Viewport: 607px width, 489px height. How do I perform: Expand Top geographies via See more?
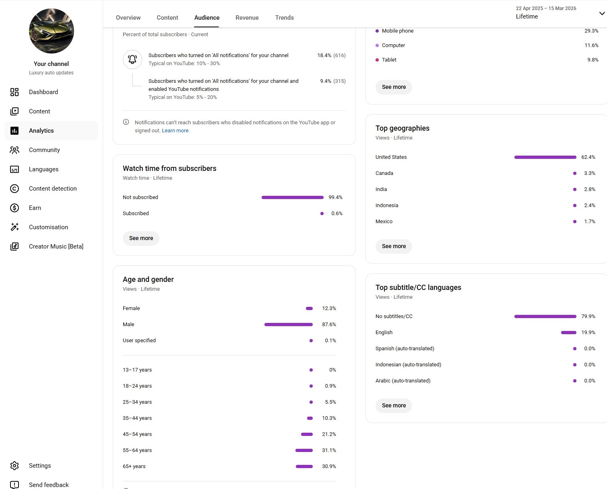pos(394,246)
